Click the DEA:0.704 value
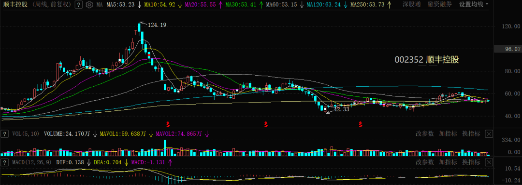522x185 pixels. point(107,162)
